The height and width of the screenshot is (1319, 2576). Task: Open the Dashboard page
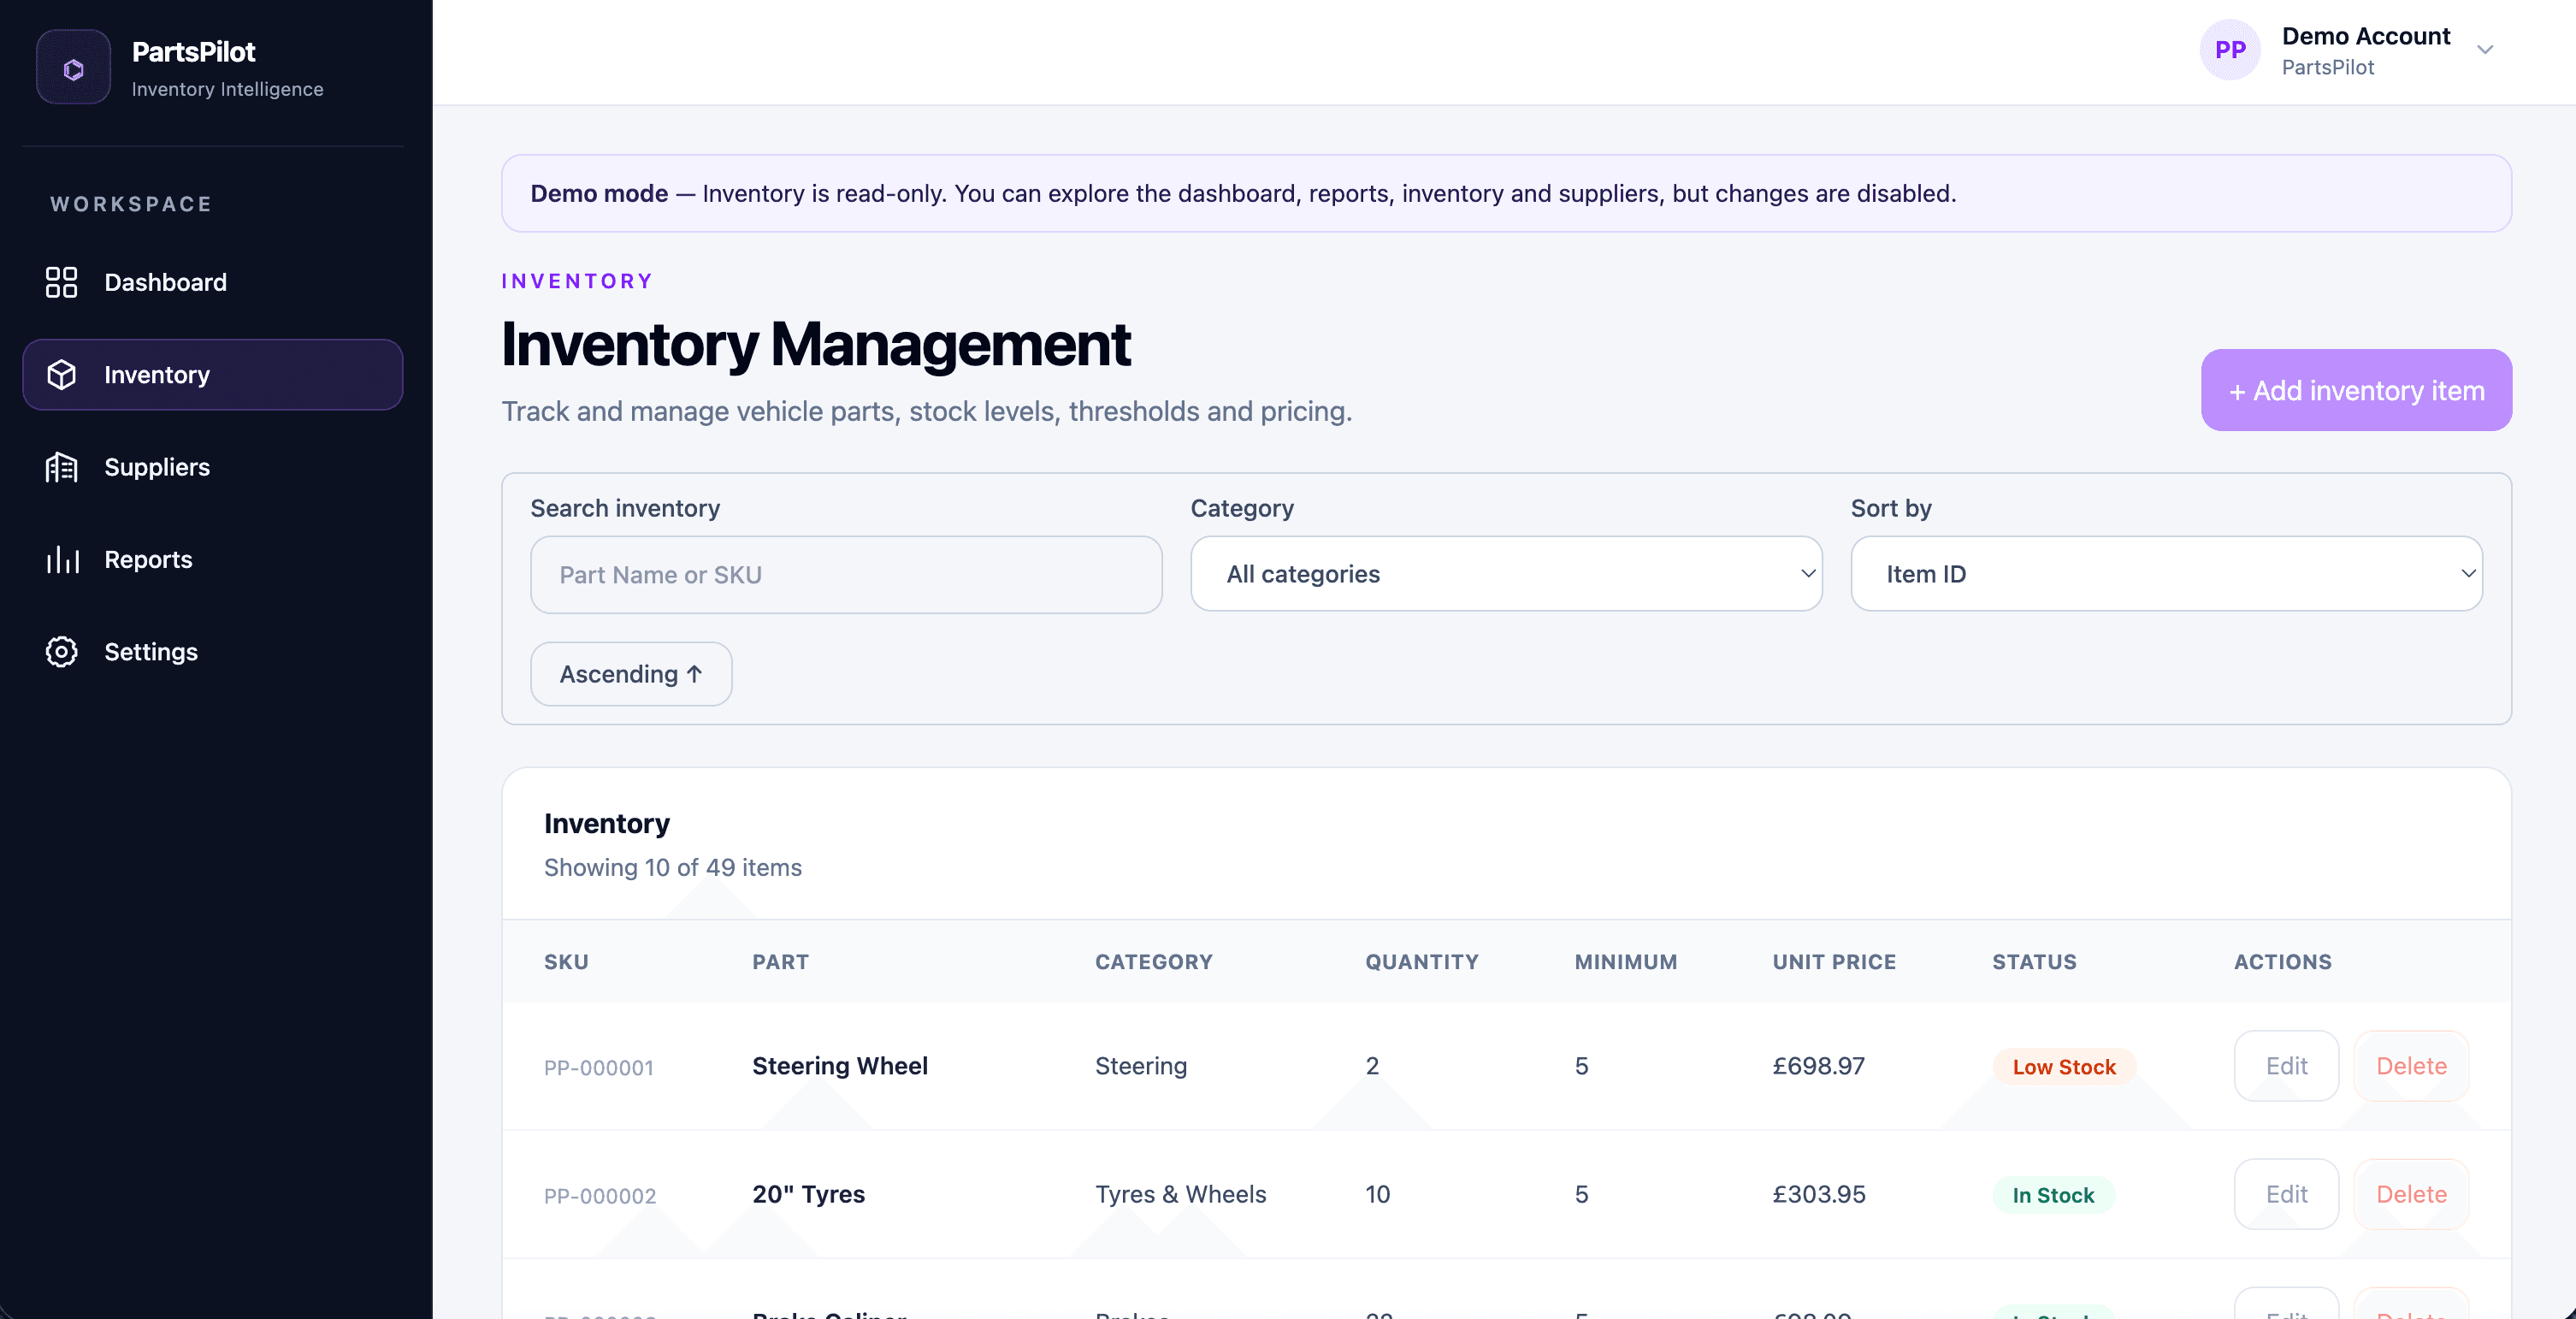click(212, 282)
